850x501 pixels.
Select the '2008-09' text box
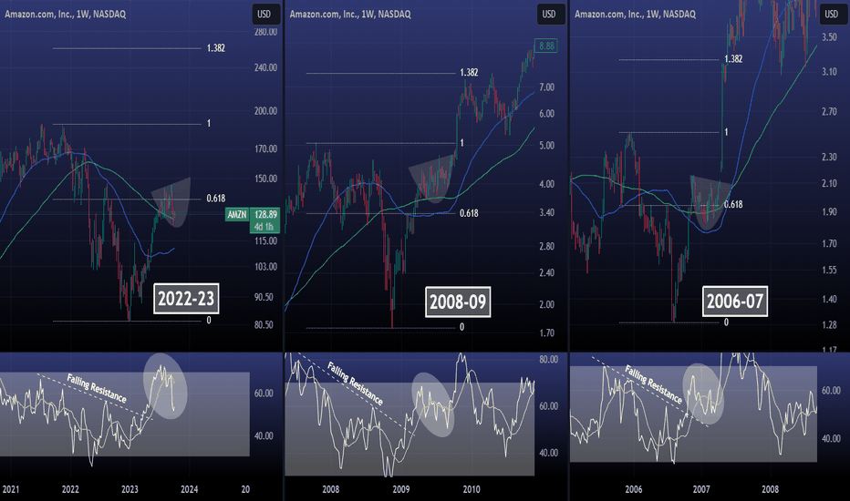click(x=458, y=302)
